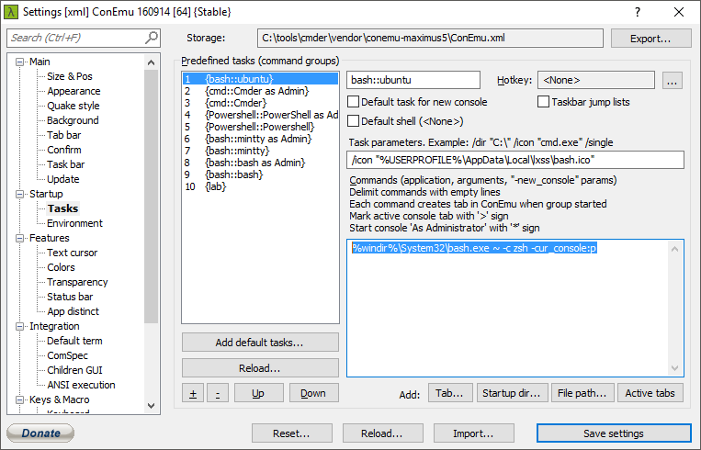Collapse the Keys & Macro tree node

coord(19,399)
